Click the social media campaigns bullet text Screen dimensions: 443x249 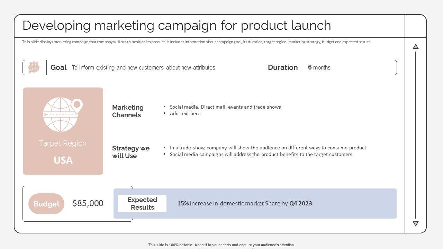261,154
